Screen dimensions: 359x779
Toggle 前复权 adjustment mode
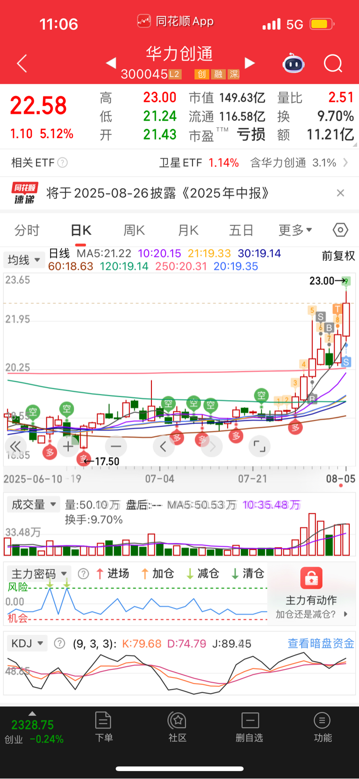tap(338, 256)
